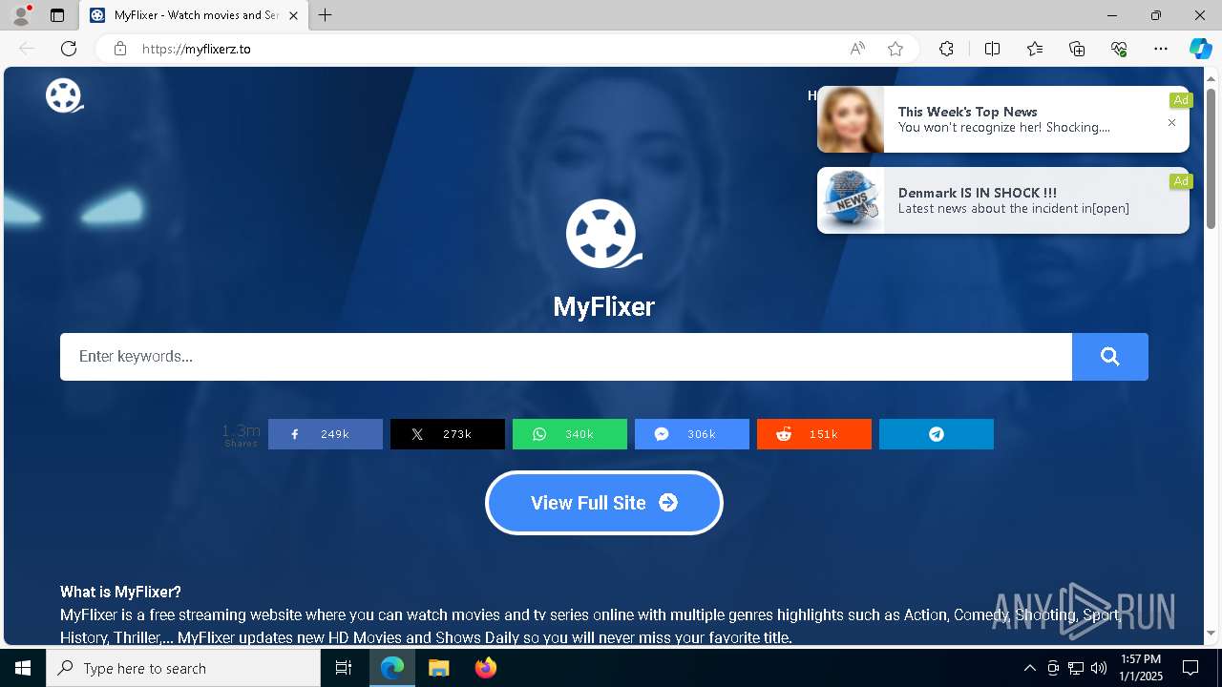Share on Facebook button showing 249k

(326, 434)
